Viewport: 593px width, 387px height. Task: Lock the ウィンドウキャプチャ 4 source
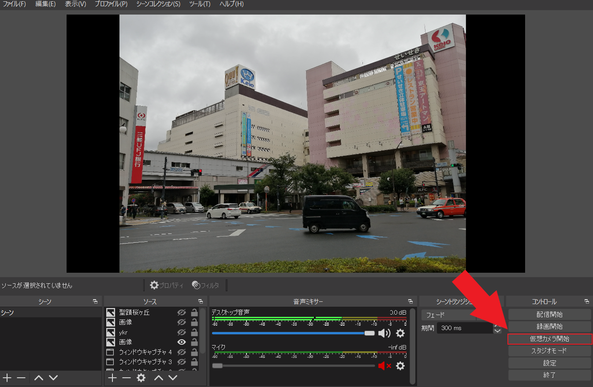(194, 352)
